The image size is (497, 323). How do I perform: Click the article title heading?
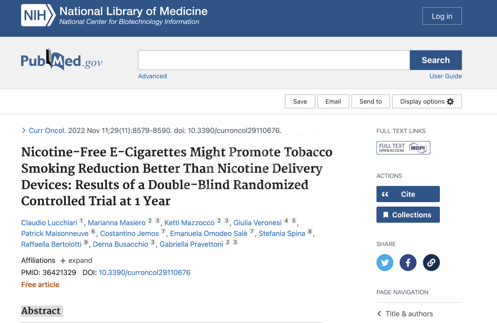tap(177, 176)
